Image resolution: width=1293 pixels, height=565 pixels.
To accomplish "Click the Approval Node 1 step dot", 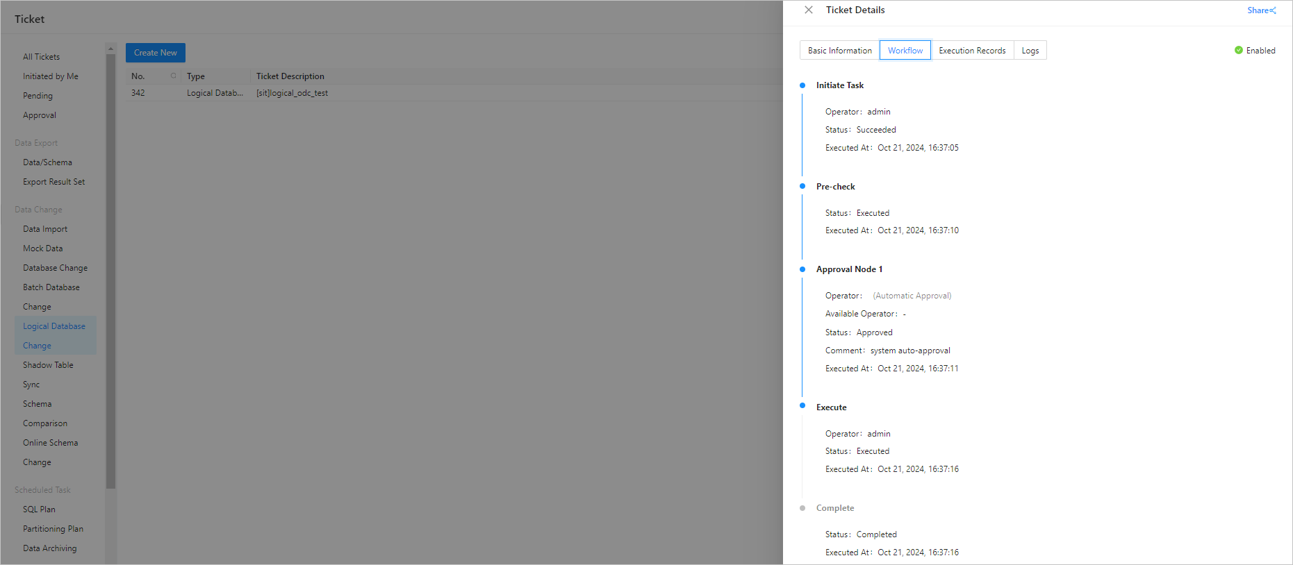I will pyautogui.click(x=802, y=269).
